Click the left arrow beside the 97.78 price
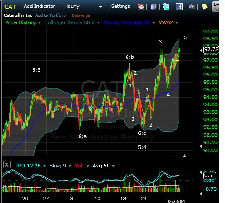 click(x=201, y=51)
